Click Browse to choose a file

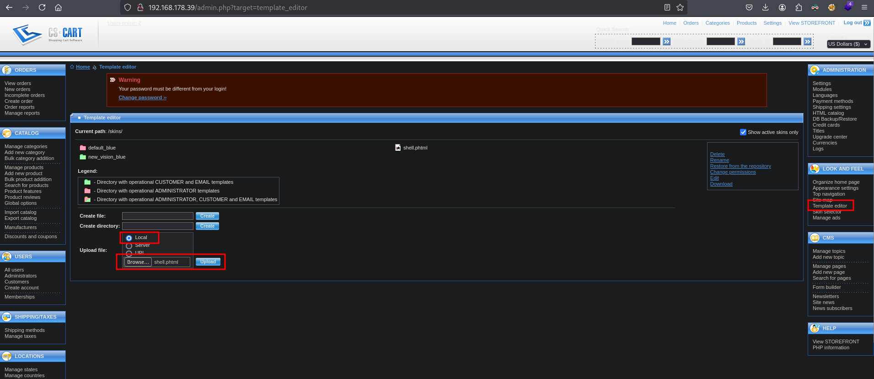138,262
